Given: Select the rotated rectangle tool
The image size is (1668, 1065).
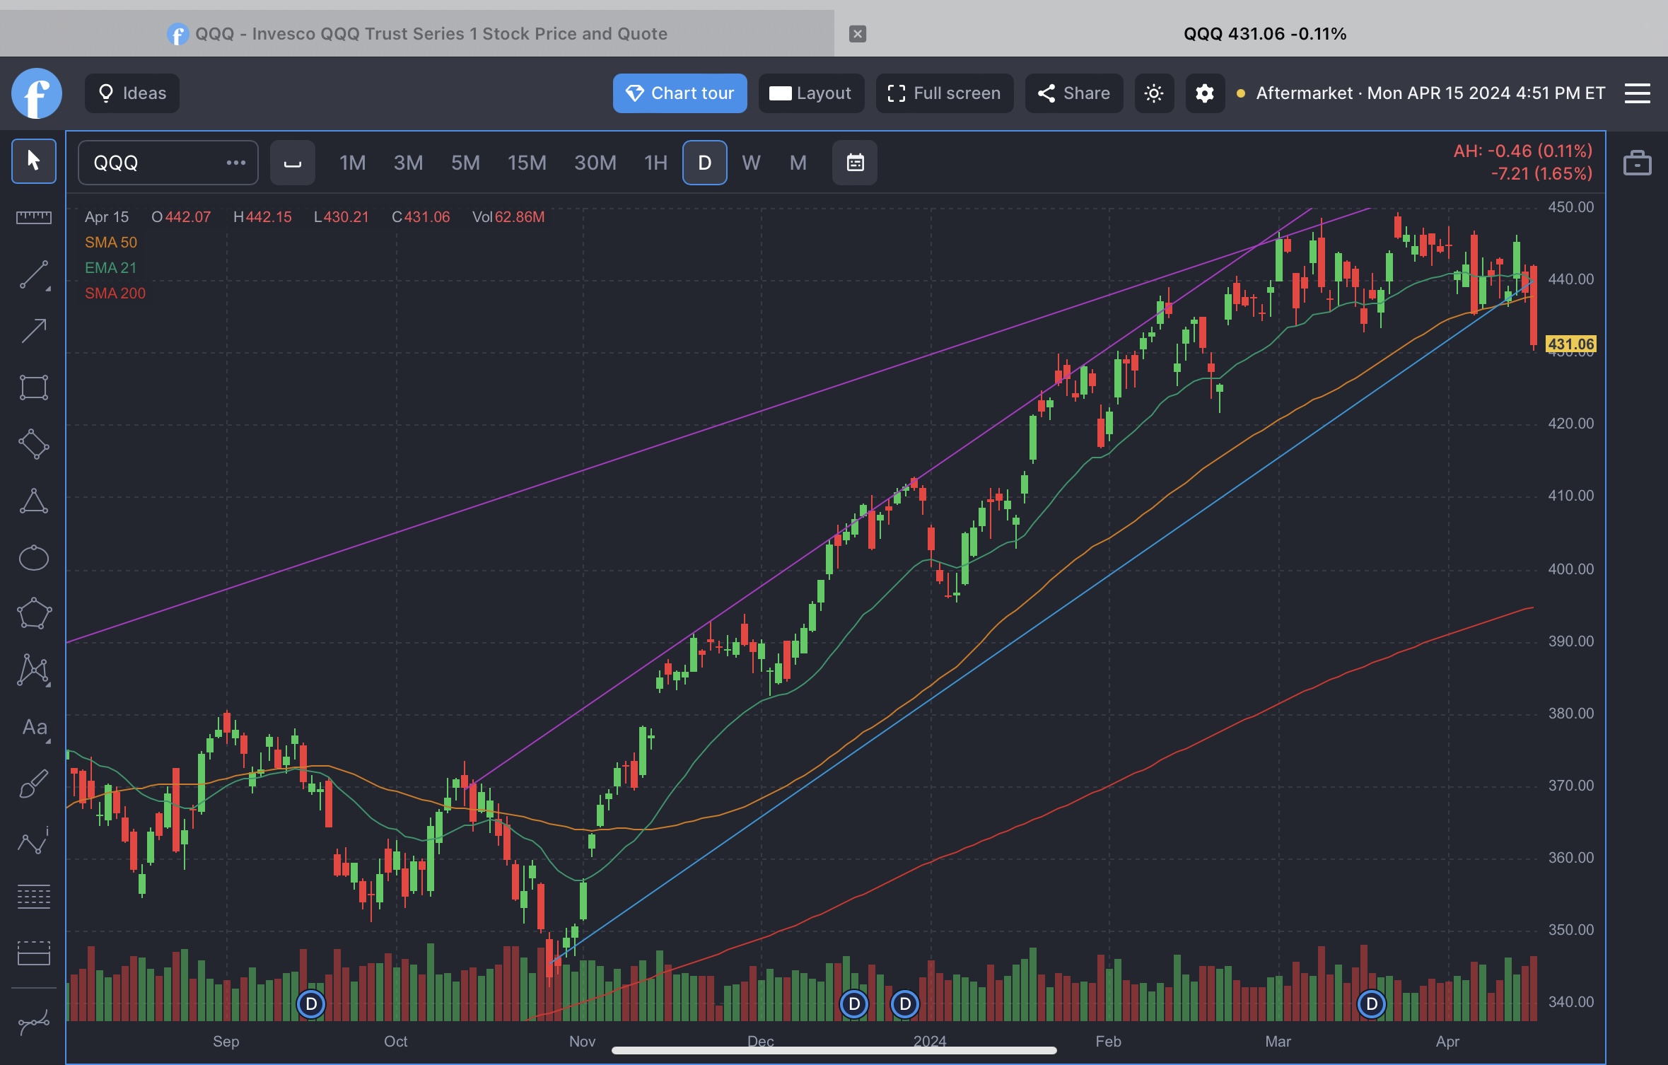Looking at the screenshot, I should (34, 444).
